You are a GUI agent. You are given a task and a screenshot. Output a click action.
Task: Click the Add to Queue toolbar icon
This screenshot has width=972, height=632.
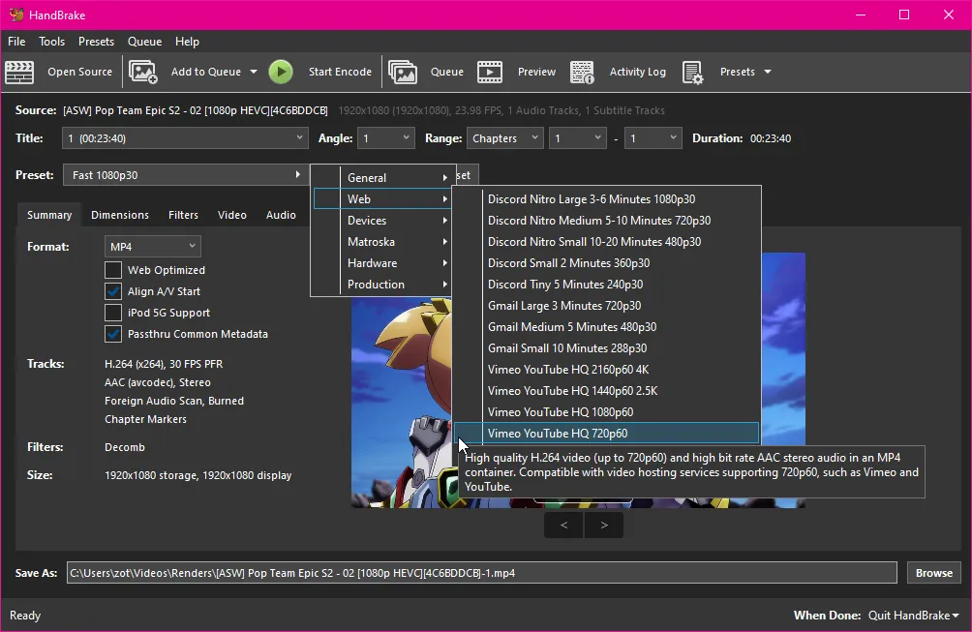143,72
